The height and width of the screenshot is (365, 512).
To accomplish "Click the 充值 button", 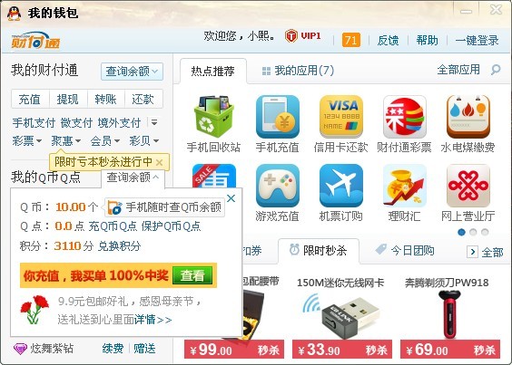I will 30,99.
